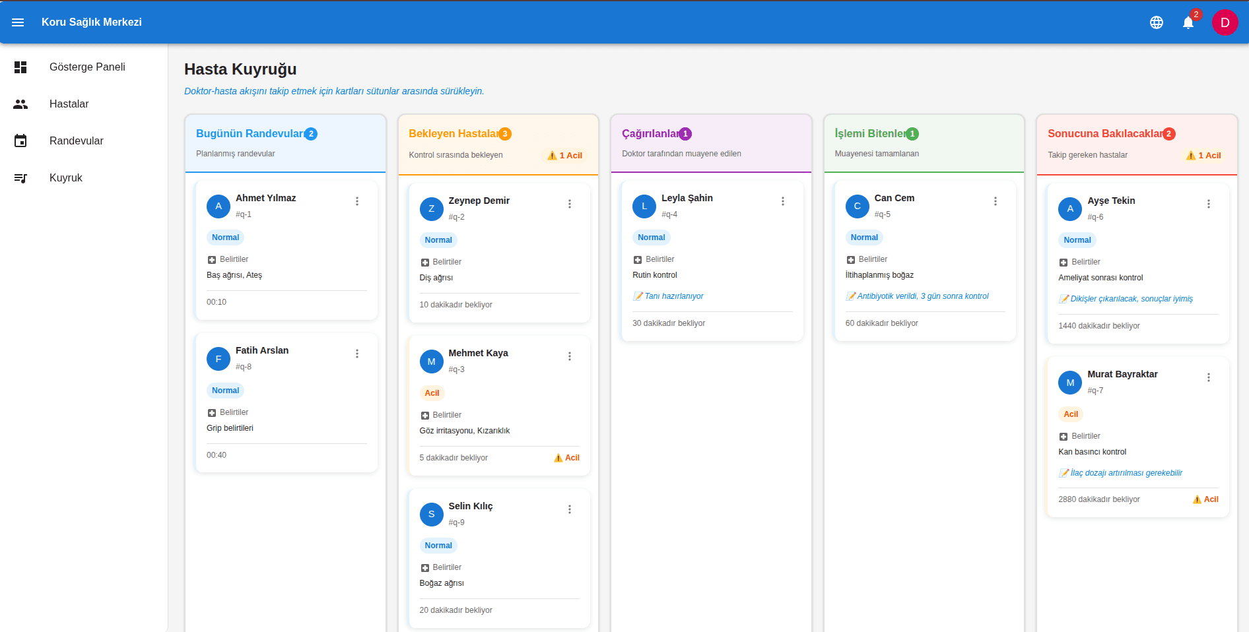Open the hamburger navigation menu
1249x632 pixels.
[x=18, y=22]
